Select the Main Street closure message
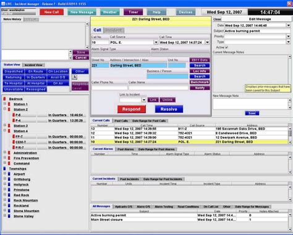Viewport: 293px width, 235px height. coord(189,219)
